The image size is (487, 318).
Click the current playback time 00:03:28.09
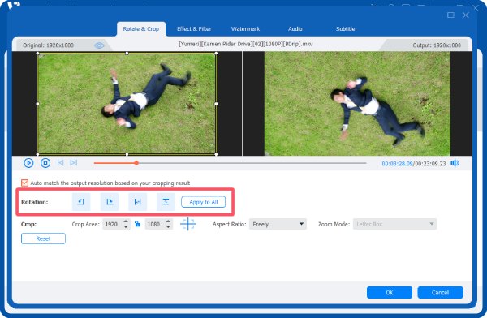[x=397, y=163]
